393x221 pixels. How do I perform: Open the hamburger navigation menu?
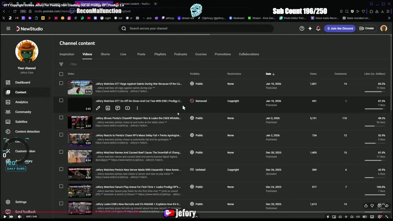(x=8, y=29)
